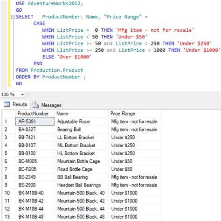The width and height of the screenshot is (221, 221).
Task: Select the BB-8107 cell
Action: pos(35,145)
